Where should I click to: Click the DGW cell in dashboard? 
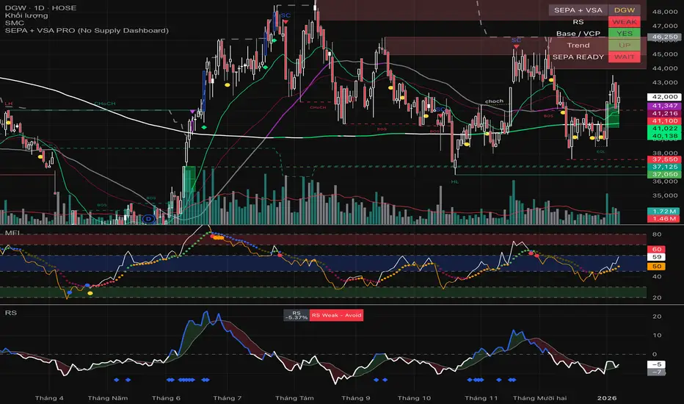625,10
